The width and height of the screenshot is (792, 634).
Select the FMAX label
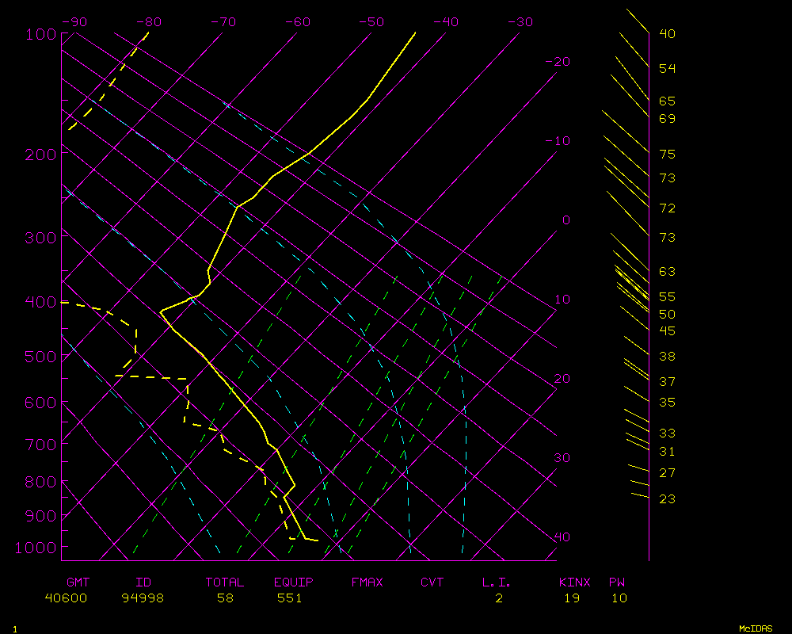click(367, 582)
